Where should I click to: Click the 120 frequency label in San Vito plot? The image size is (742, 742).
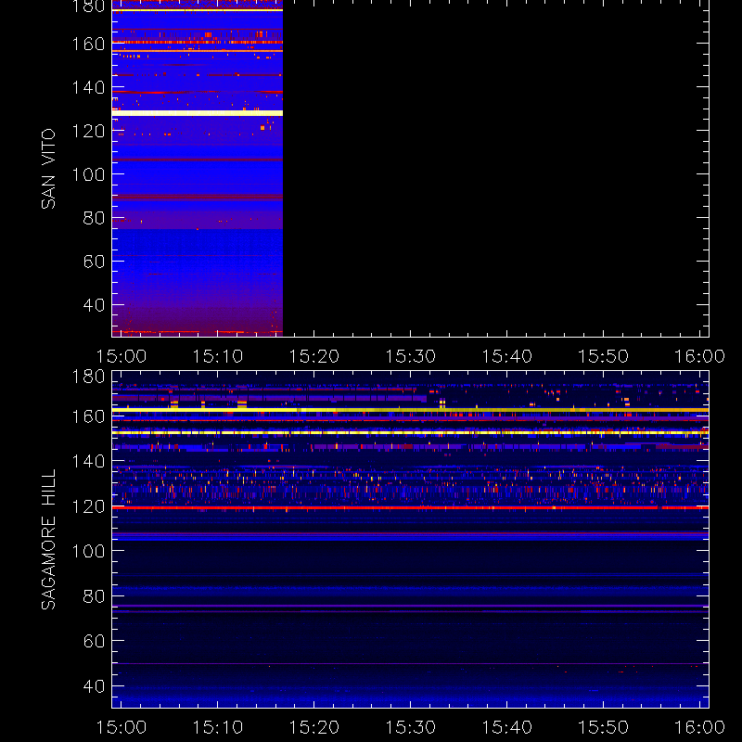point(88,131)
